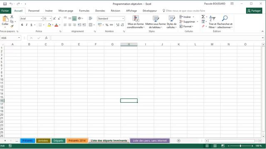Click the Dites-nous search box
The width and height of the screenshot is (266, 149).
point(185,11)
